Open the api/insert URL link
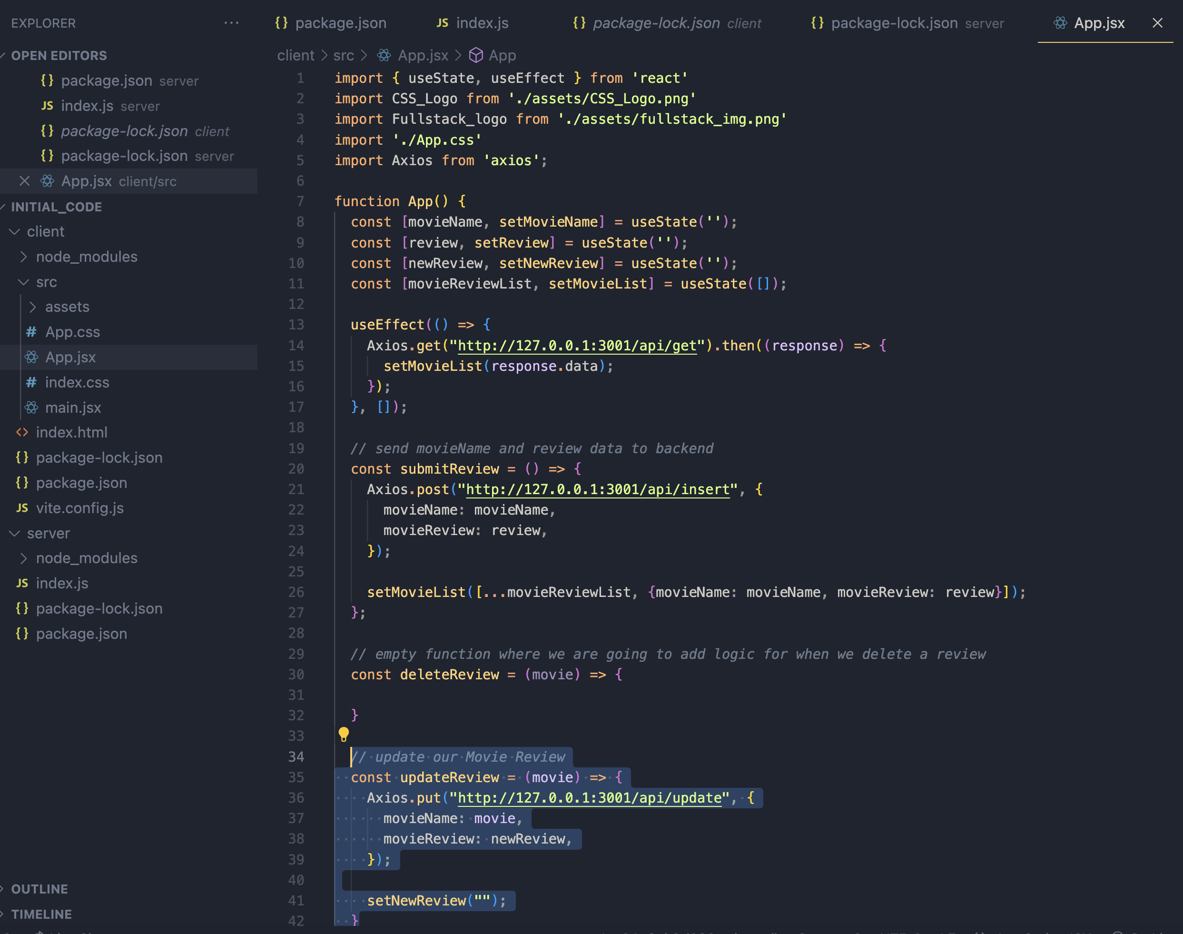 (x=598, y=489)
